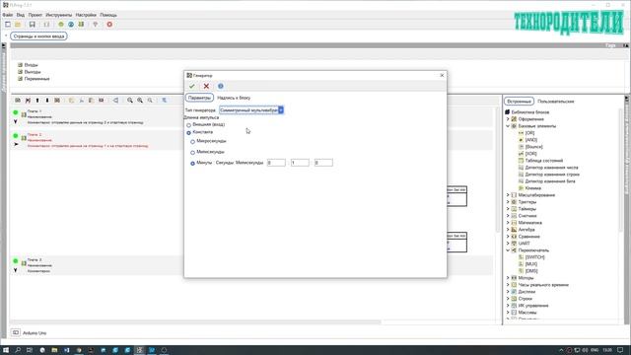The height and width of the screenshot is (355, 631).
Task: Select Минуты : Секунды : Миллисекунды radio option
Action: coord(193,164)
